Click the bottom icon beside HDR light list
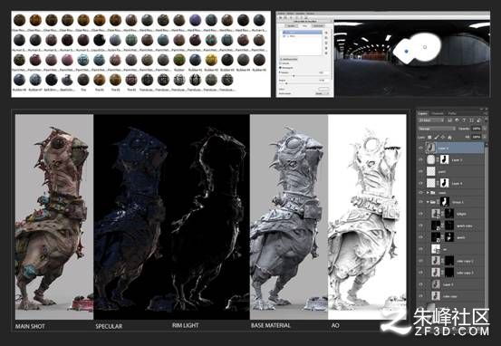Image resolution: width=501 pixels, height=346 pixels. (x=326, y=53)
